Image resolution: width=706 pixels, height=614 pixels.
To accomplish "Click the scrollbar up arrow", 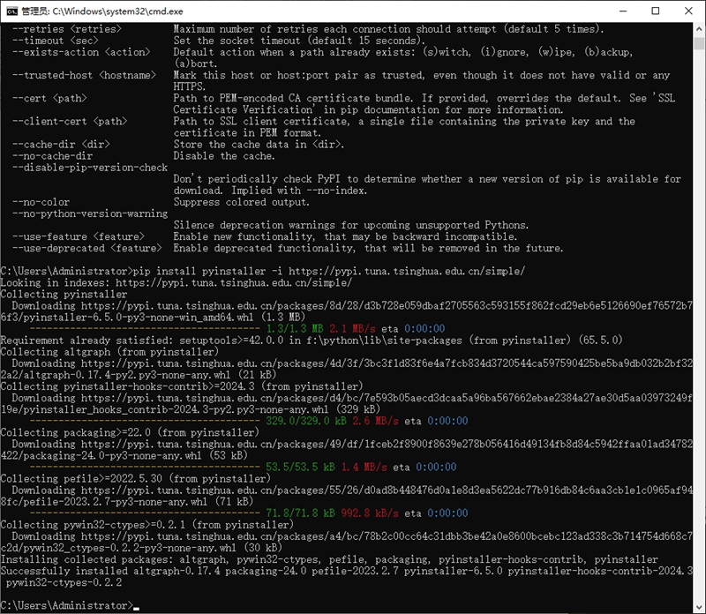I will tap(699, 29).
